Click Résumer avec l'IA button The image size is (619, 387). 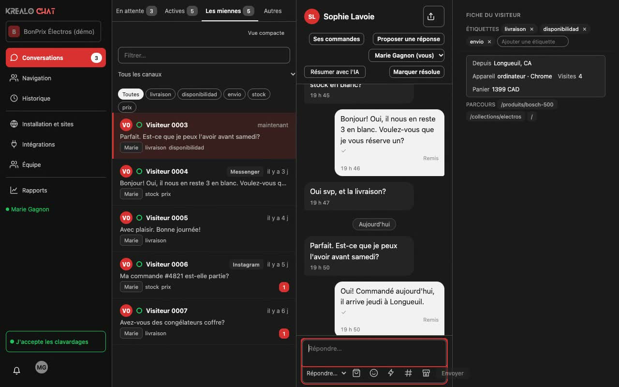click(x=335, y=72)
